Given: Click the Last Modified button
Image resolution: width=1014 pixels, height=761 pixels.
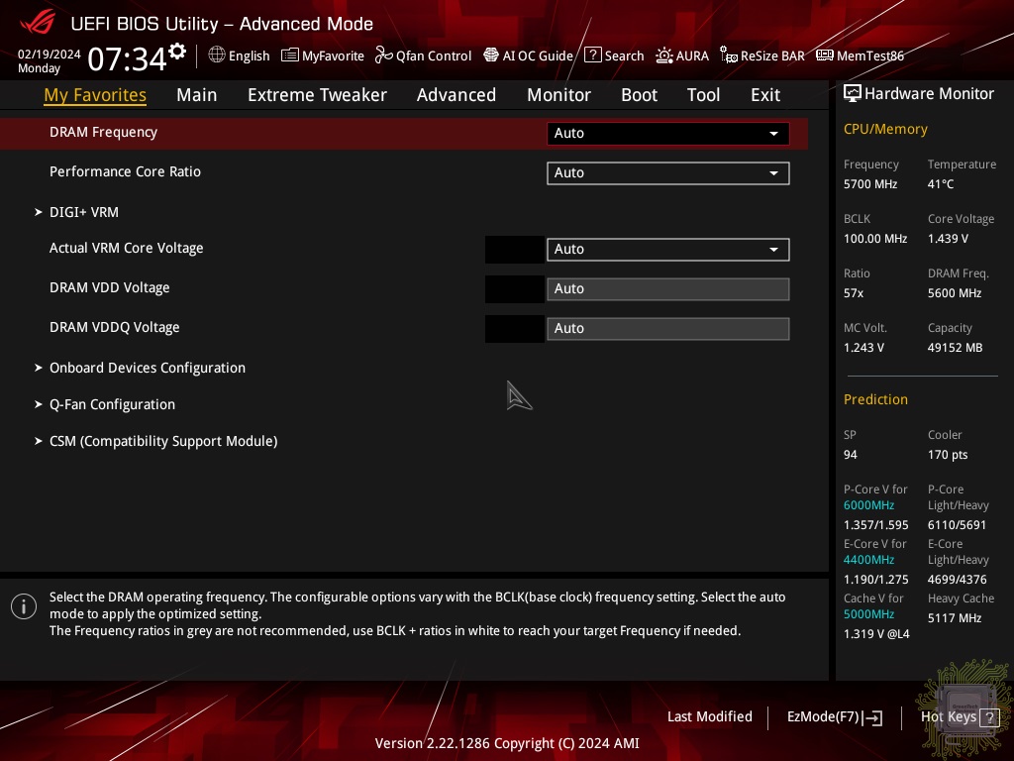Looking at the screenshot, I should pyautogui.click(x=709, y=716).
